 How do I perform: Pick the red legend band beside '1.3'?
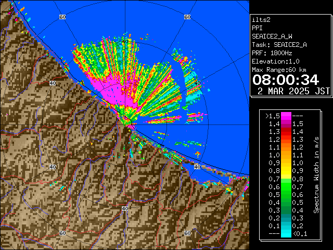[286, 132]
